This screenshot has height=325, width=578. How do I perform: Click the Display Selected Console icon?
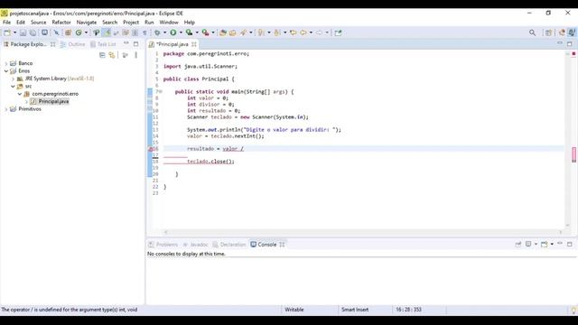(528, 245)
